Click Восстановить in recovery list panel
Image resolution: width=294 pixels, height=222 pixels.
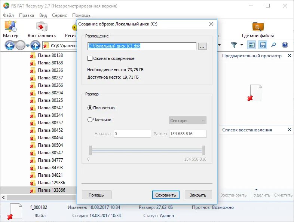click(233, 195)
